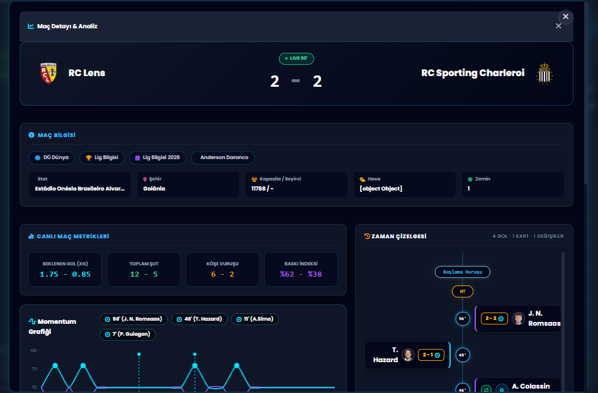Click the HT half-time marker
The width and height of the screenshot is (598, 393).
[463, 292]
